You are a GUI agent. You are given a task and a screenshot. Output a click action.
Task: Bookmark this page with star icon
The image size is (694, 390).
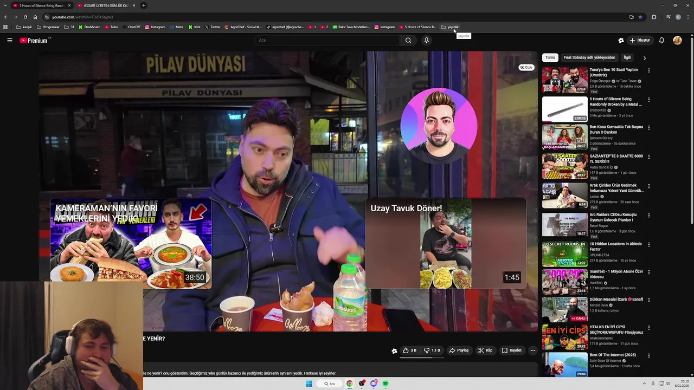(x=640, y=17)
